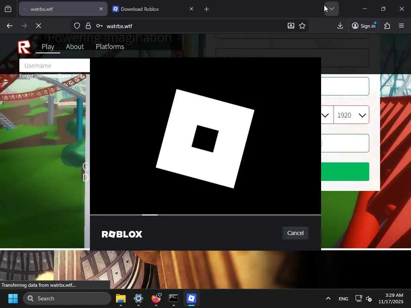Bookmark this page with the star icon
This screenshot has width=411, height=308.
pyautogui.click(x=302, y=26)
